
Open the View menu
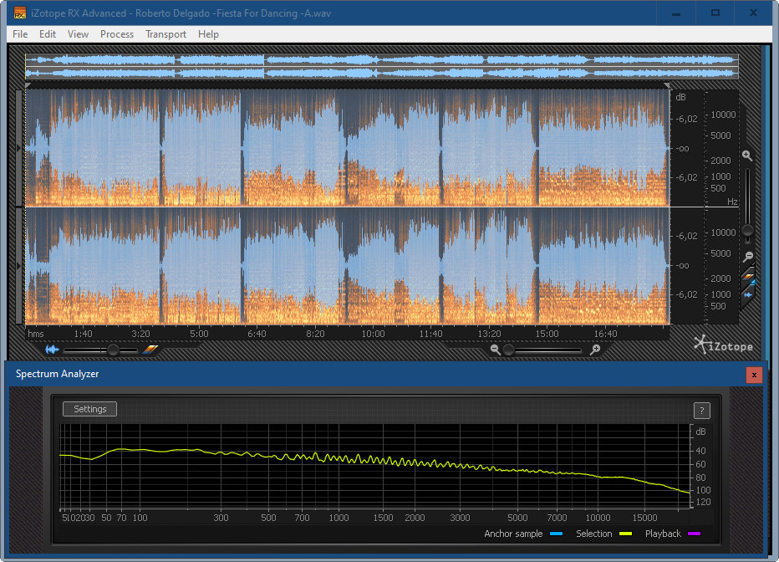click(x=78, y=34)
